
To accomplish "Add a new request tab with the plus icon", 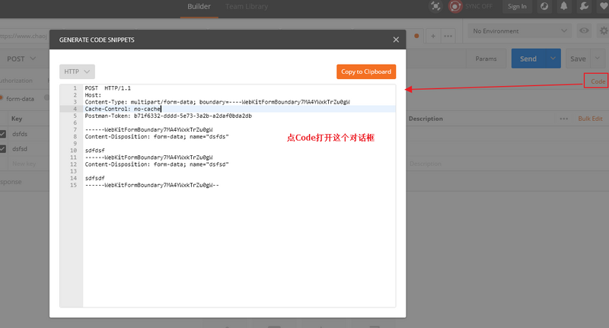I will [x=432, y=36].
